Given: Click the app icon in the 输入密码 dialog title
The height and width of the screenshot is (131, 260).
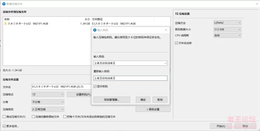Looking at the screenshot, I should [x=95, y=30].
